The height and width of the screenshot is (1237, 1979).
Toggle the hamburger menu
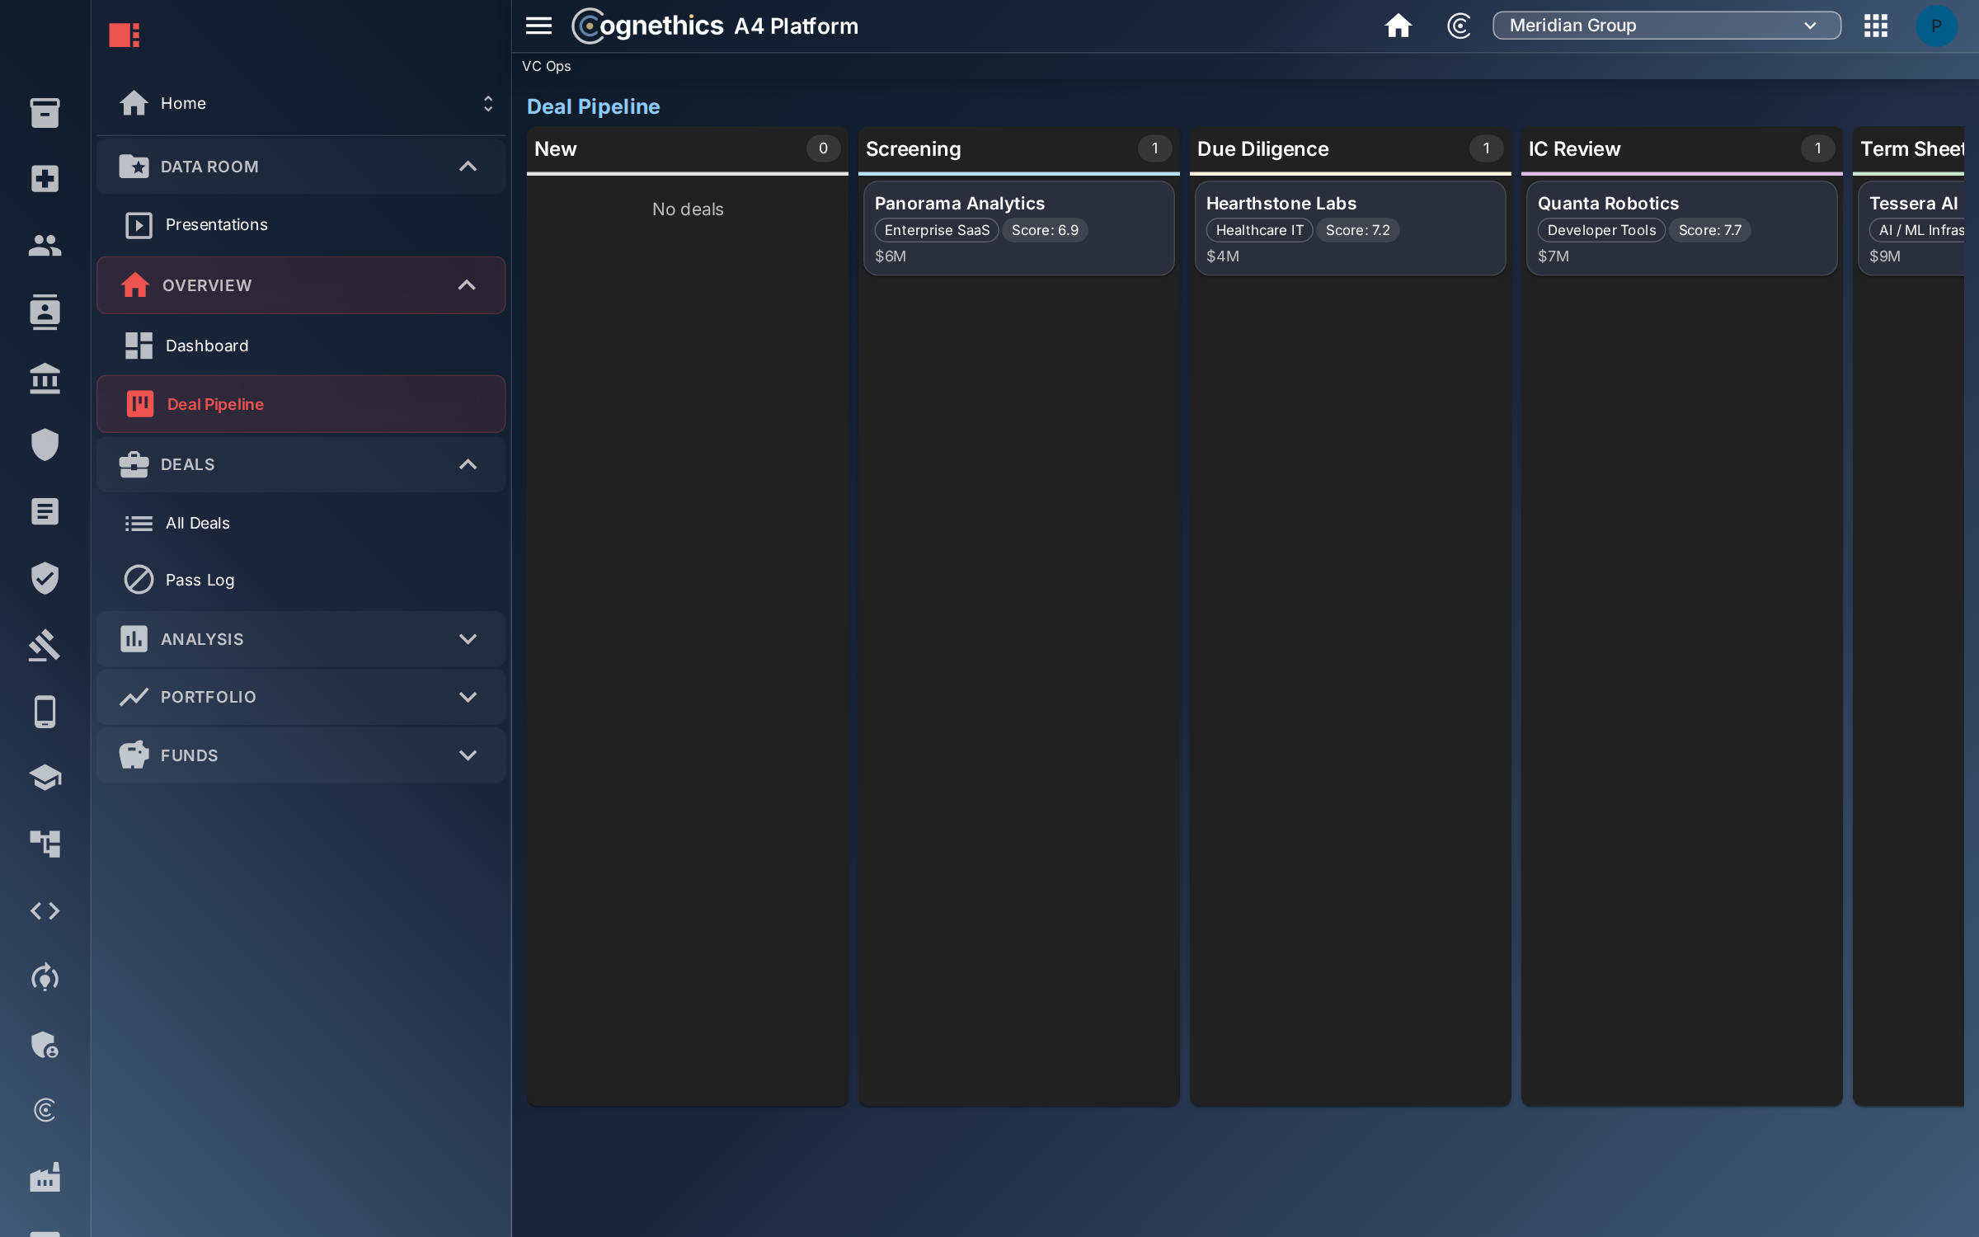click(539, 26)
